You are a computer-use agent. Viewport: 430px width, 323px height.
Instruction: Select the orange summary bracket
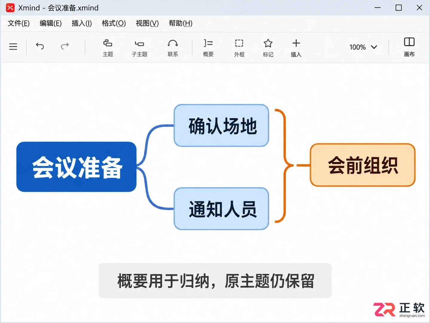(285, 166)
